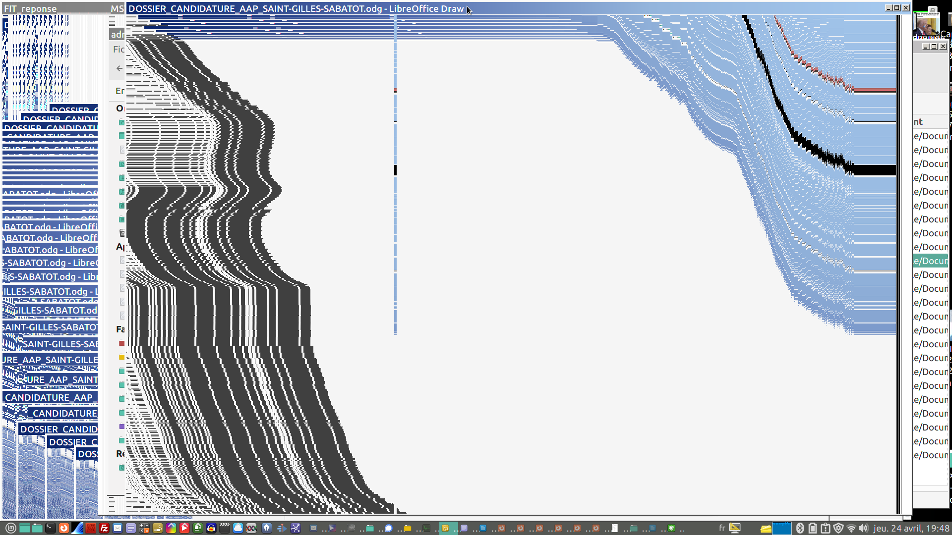Click the Bluetooth tray icon
Screen dimensions: 952x535
point(800,528)
